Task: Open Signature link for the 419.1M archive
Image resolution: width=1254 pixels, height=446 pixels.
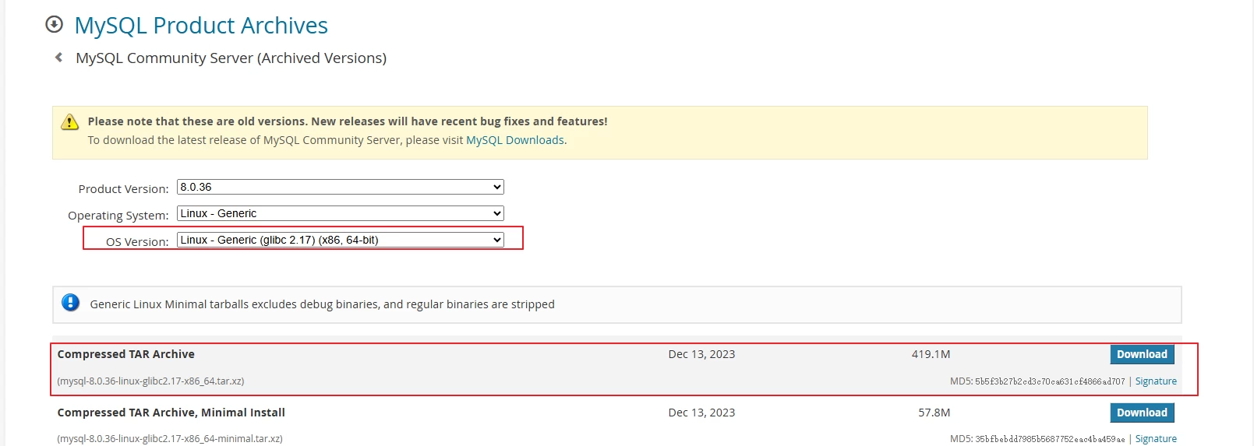Action: coord(1156,381)
